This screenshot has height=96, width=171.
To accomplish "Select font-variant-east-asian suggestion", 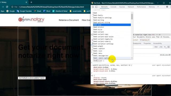I will 112,37.
